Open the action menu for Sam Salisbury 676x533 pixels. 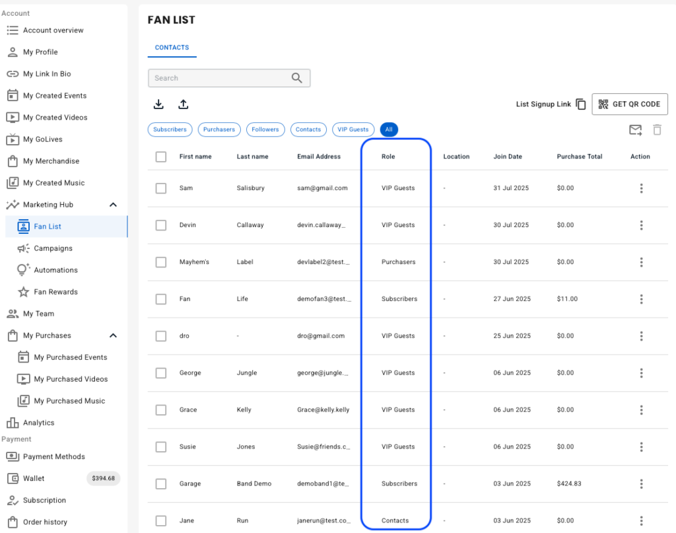pyautogui.click(x=641, y=188)
